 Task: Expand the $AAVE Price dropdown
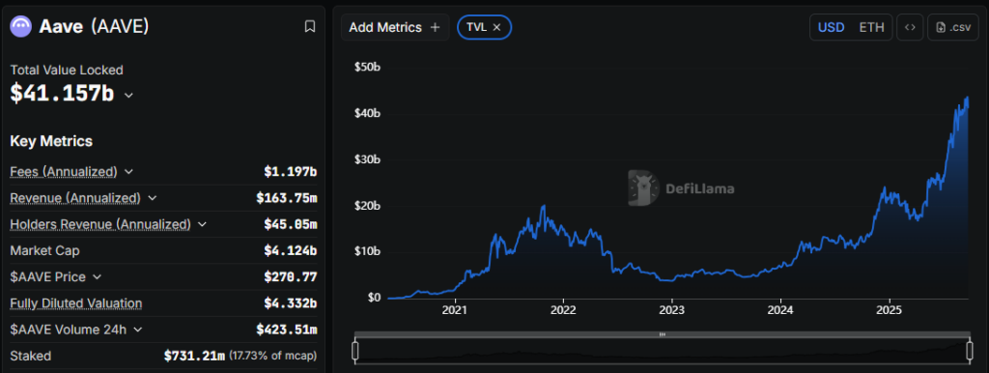pyautogui.click(x=98, y=277)
